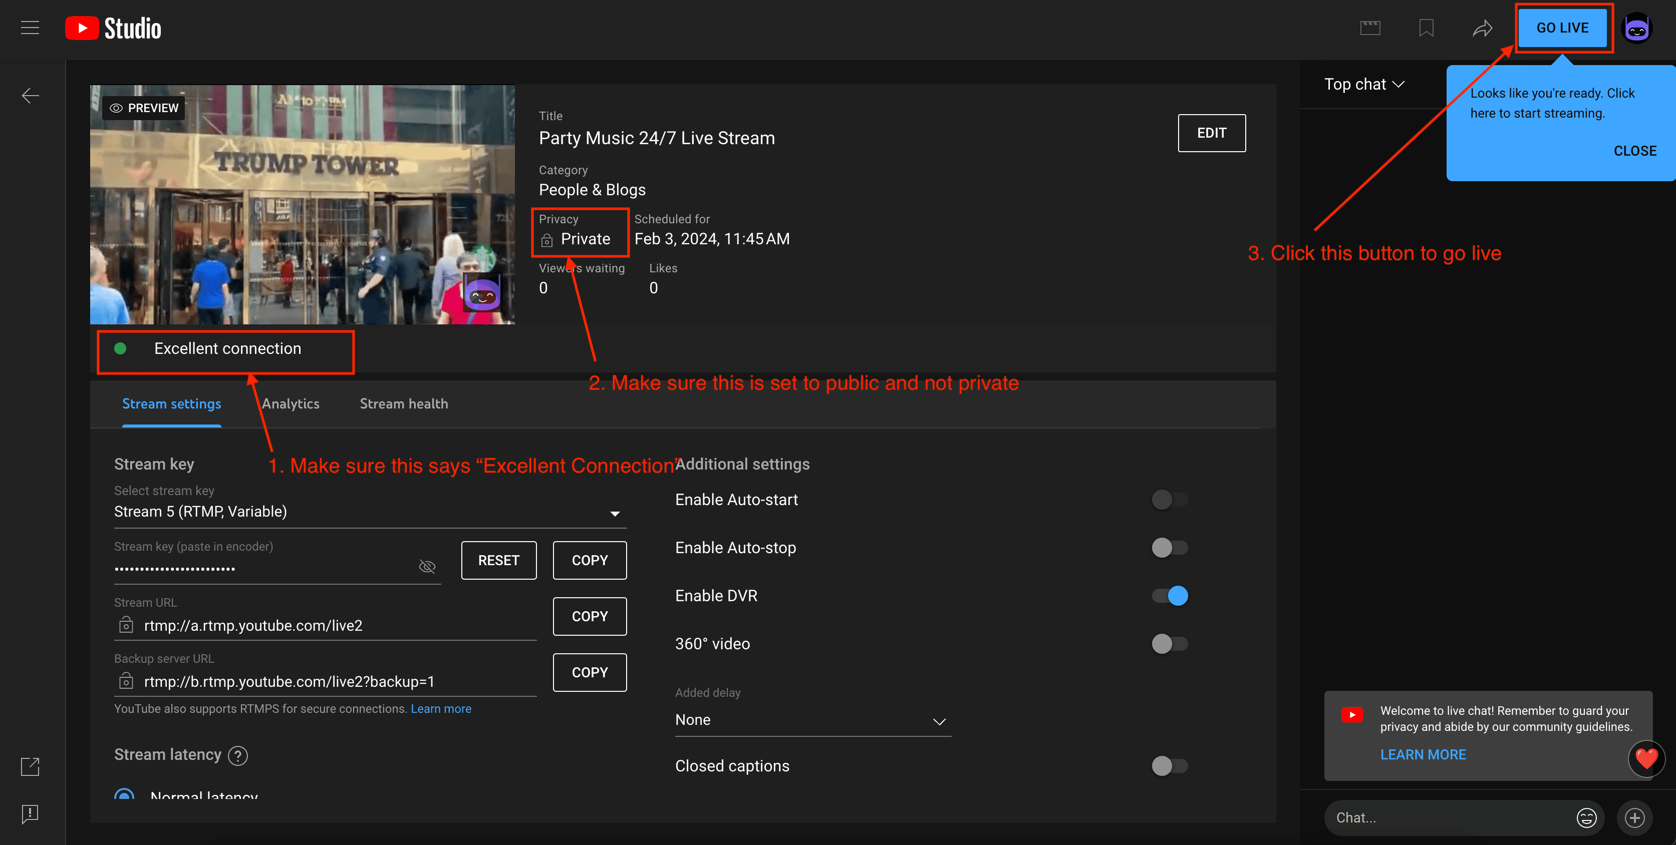
Task: Open the Select stream key dropdown
Action: click(370, 512)
